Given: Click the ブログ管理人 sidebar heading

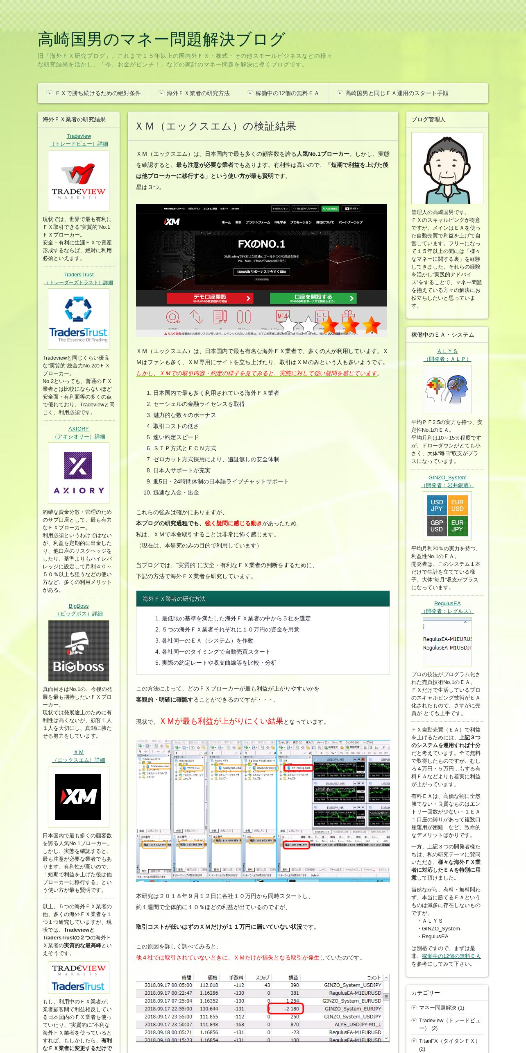Looking at the screenshot, I should 428,119.
